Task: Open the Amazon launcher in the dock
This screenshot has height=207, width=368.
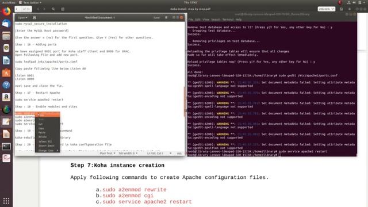Action: click(x=6, y=97)
